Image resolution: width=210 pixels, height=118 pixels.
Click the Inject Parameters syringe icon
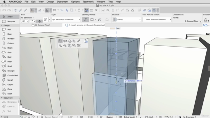[26, 10]
